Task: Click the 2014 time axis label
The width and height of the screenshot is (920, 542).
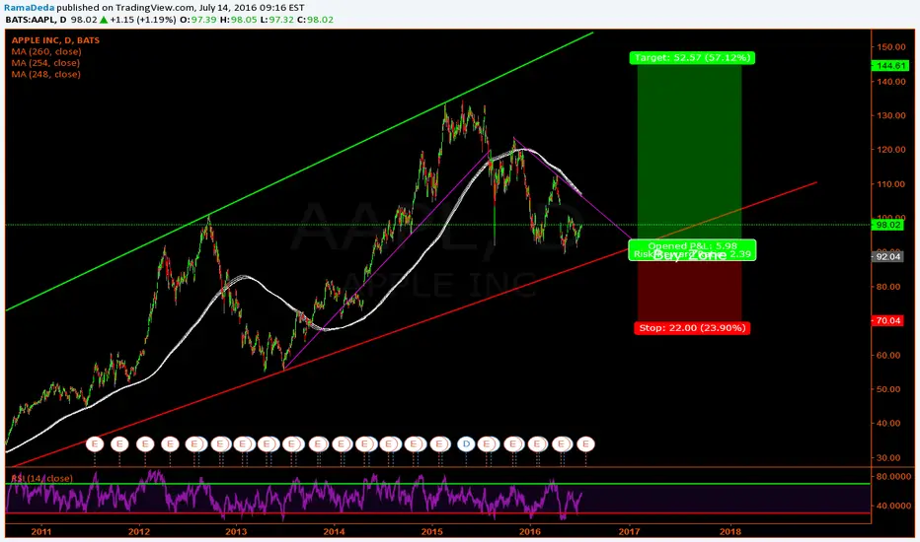Action: tap(334, 531)
